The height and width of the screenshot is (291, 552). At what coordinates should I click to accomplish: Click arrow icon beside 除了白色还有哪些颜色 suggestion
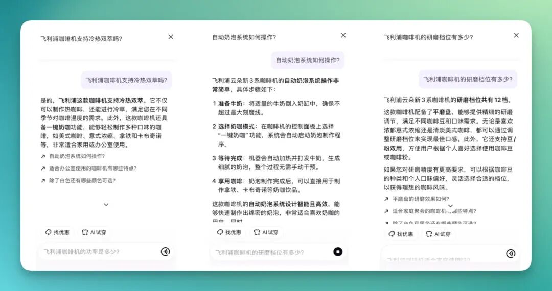pyautogui.click(x=43, y=181)
